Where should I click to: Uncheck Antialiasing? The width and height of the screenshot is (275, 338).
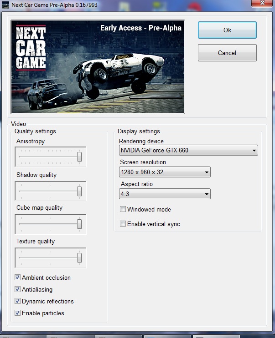(17, 289)
